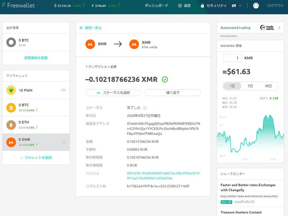This screenshot has width=288, height=216.
Task: Click the Bitcoin wallet icon
Action: pyautogui.click(x=11, y=108)
